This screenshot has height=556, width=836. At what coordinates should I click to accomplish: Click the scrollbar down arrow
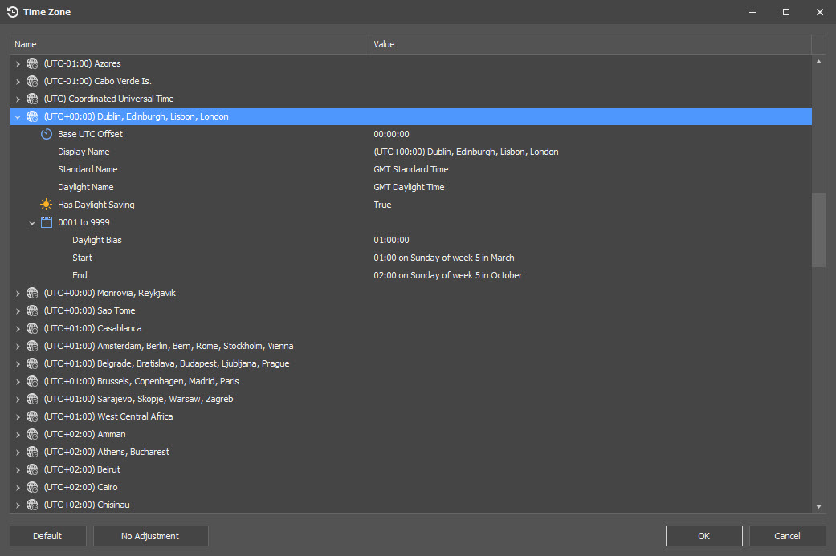(818, 506)
